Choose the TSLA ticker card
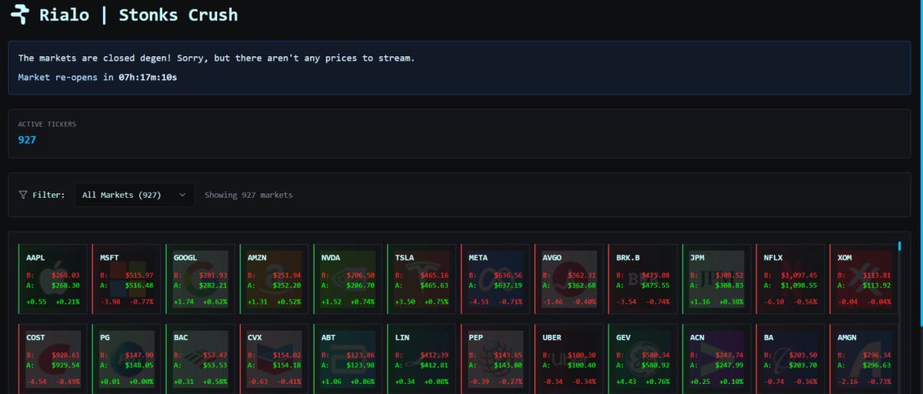Screen dimensions: 923x394 pos(420,279)
